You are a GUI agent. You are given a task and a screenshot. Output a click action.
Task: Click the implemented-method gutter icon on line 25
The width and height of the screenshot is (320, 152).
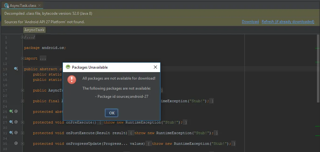(x=11, y=111)
